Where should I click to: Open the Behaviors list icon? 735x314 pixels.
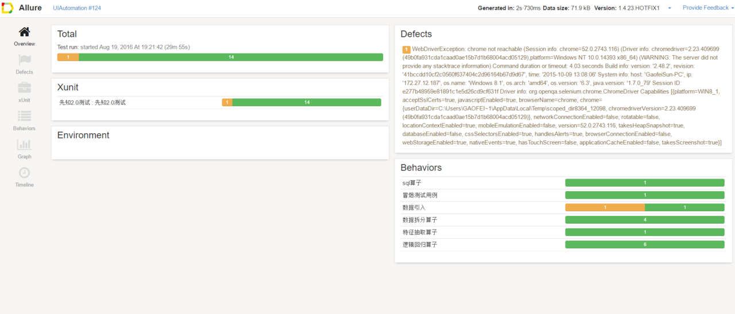(24, 116)
